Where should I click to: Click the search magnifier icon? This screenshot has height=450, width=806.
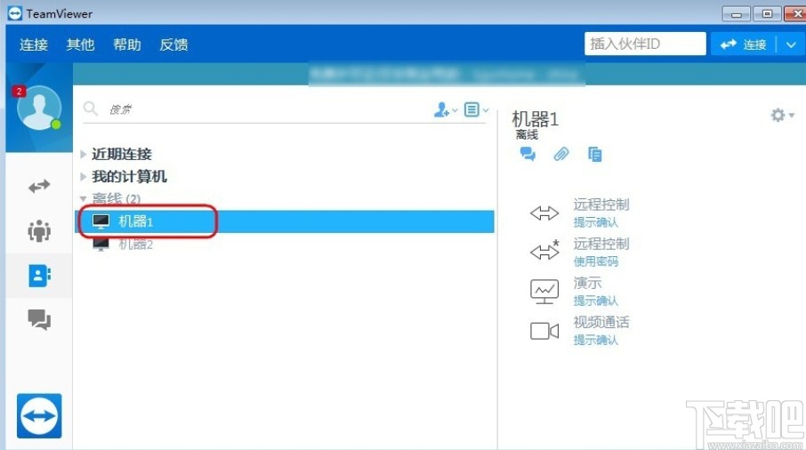click(x=91, y=108)
